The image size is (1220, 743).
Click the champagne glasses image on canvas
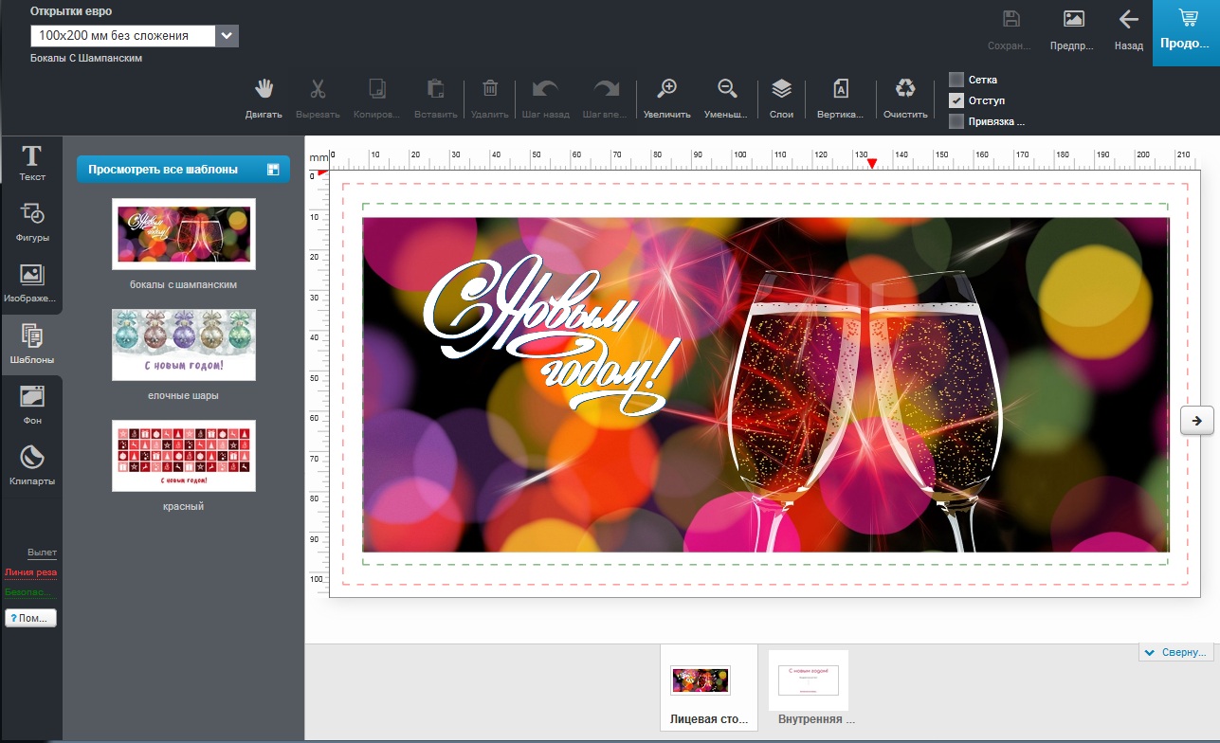[x=865, y=409]
